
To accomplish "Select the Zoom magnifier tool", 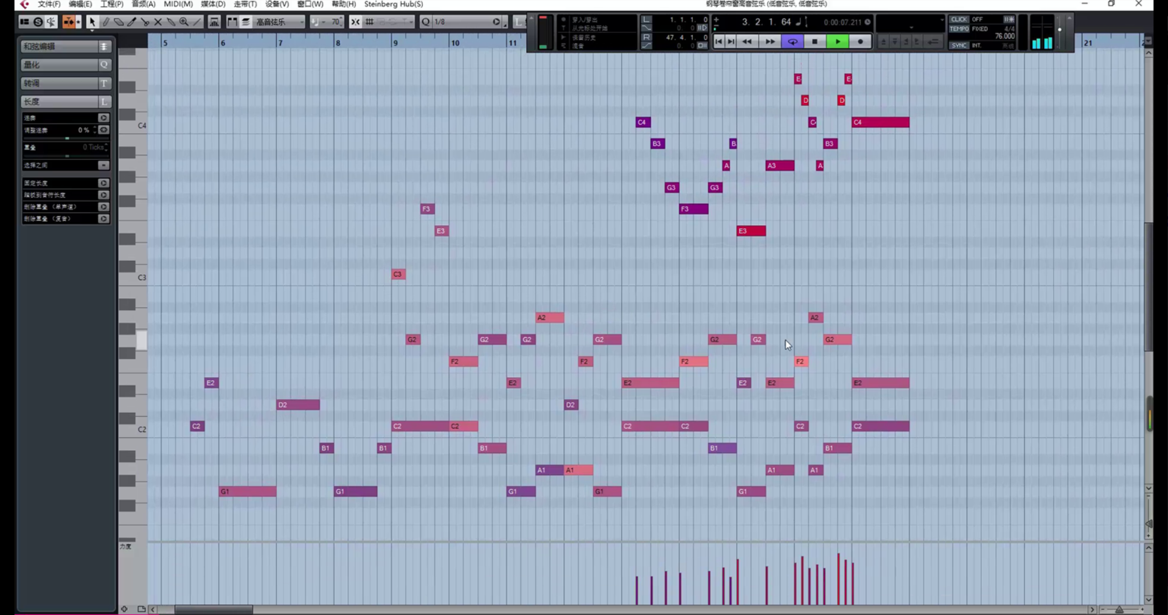I will [184, 22].
